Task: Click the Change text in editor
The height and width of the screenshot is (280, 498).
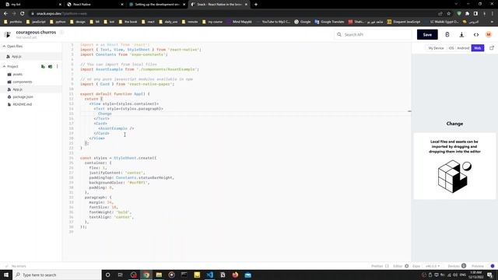Action: [104, 114]
